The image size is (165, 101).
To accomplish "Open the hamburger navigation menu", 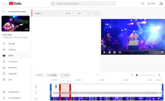I will click(x=4, y=4).
